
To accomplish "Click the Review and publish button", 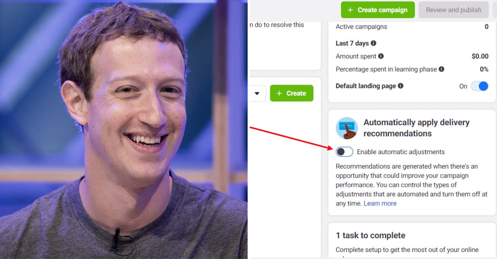I will 454,10.
